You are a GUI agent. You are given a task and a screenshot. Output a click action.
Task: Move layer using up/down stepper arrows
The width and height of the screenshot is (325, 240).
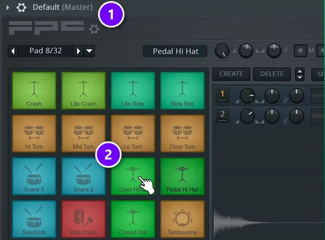(x=300, y=74)
